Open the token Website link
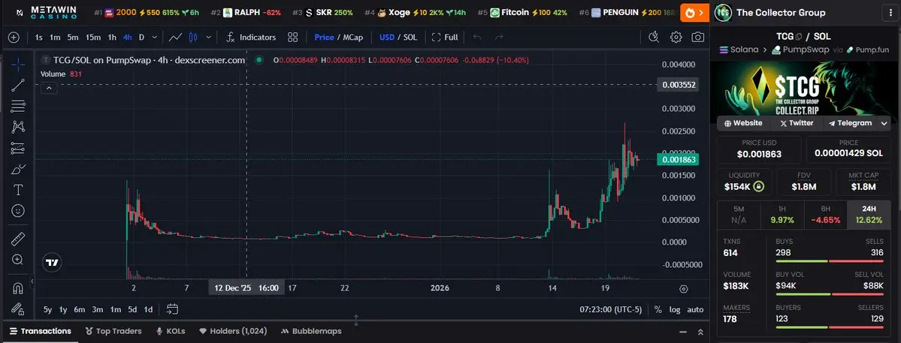The height and width of the screenshot is (343, 901). (x=743, y=123)
